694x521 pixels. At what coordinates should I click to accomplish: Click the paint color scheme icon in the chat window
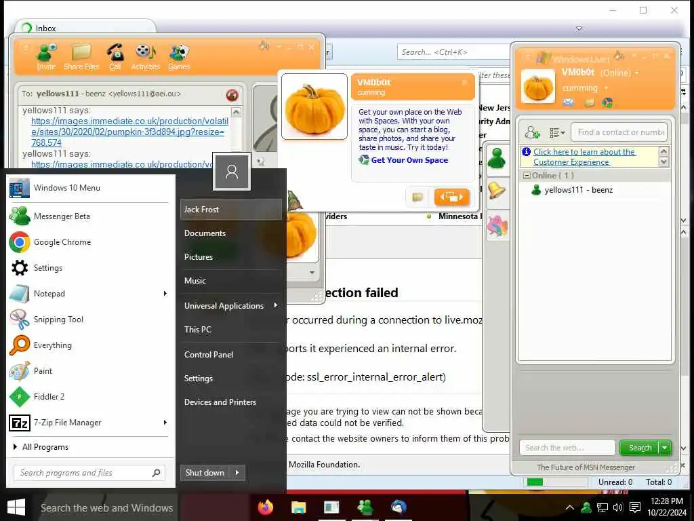tap(264, 45)
